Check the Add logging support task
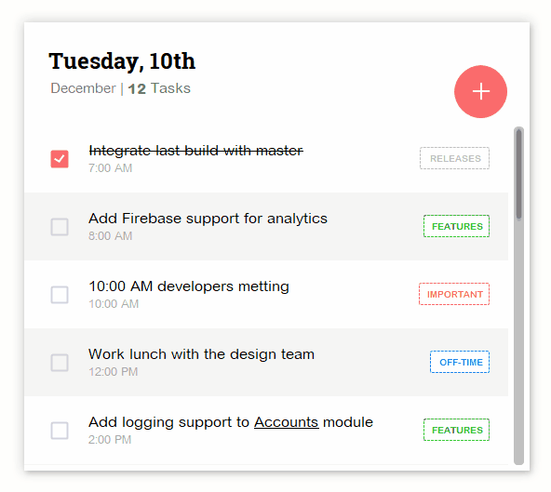551x492 pixels. (x=60, y=431)
